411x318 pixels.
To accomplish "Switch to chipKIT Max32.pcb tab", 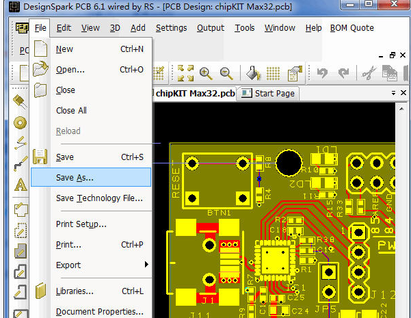I will 194,93.
